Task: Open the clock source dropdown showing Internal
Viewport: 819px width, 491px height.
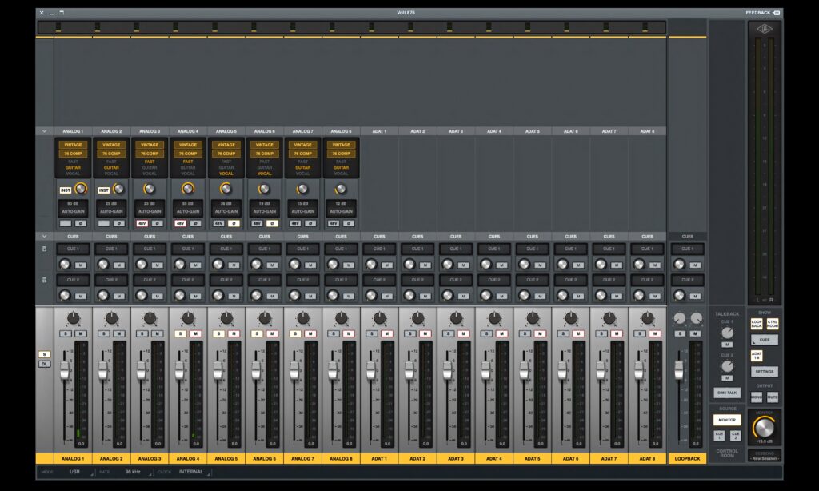Action: pyautogui.click(x=192, y=472)
